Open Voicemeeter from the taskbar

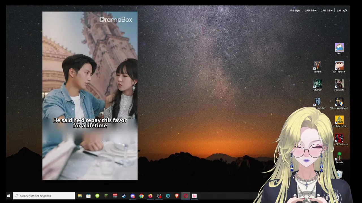115,196
